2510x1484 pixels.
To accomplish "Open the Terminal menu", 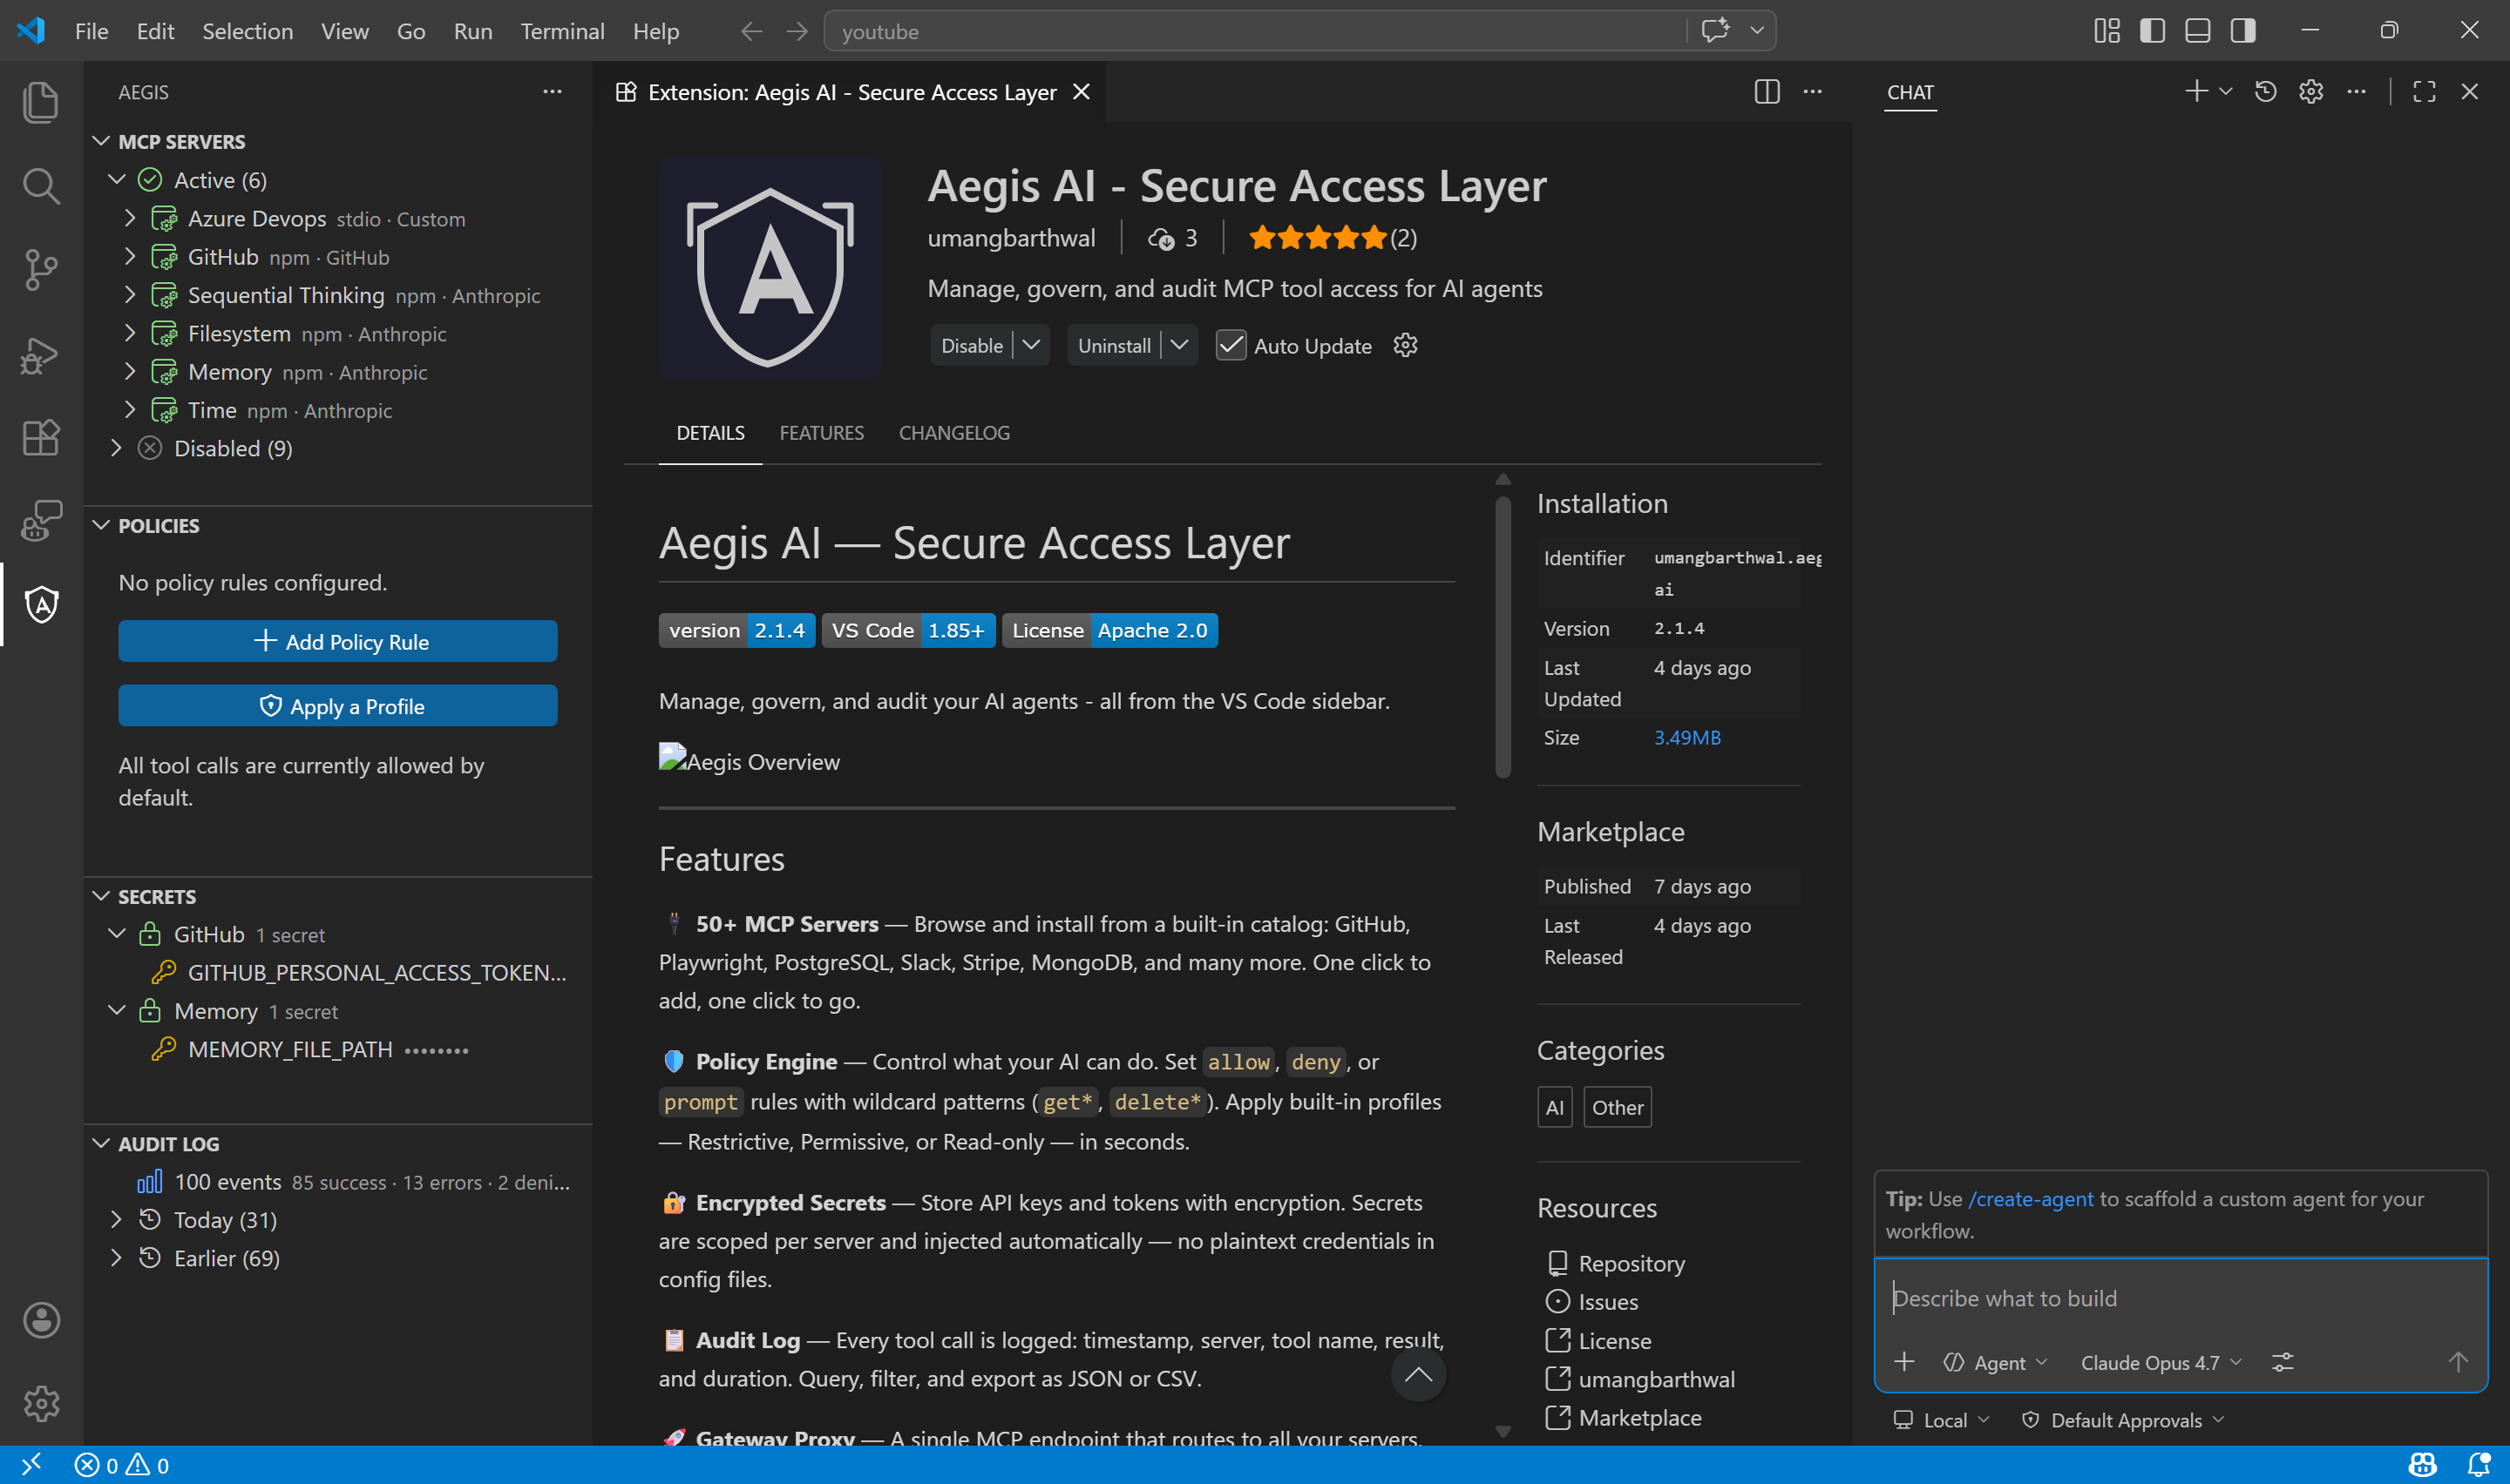I will click(562, 31).
